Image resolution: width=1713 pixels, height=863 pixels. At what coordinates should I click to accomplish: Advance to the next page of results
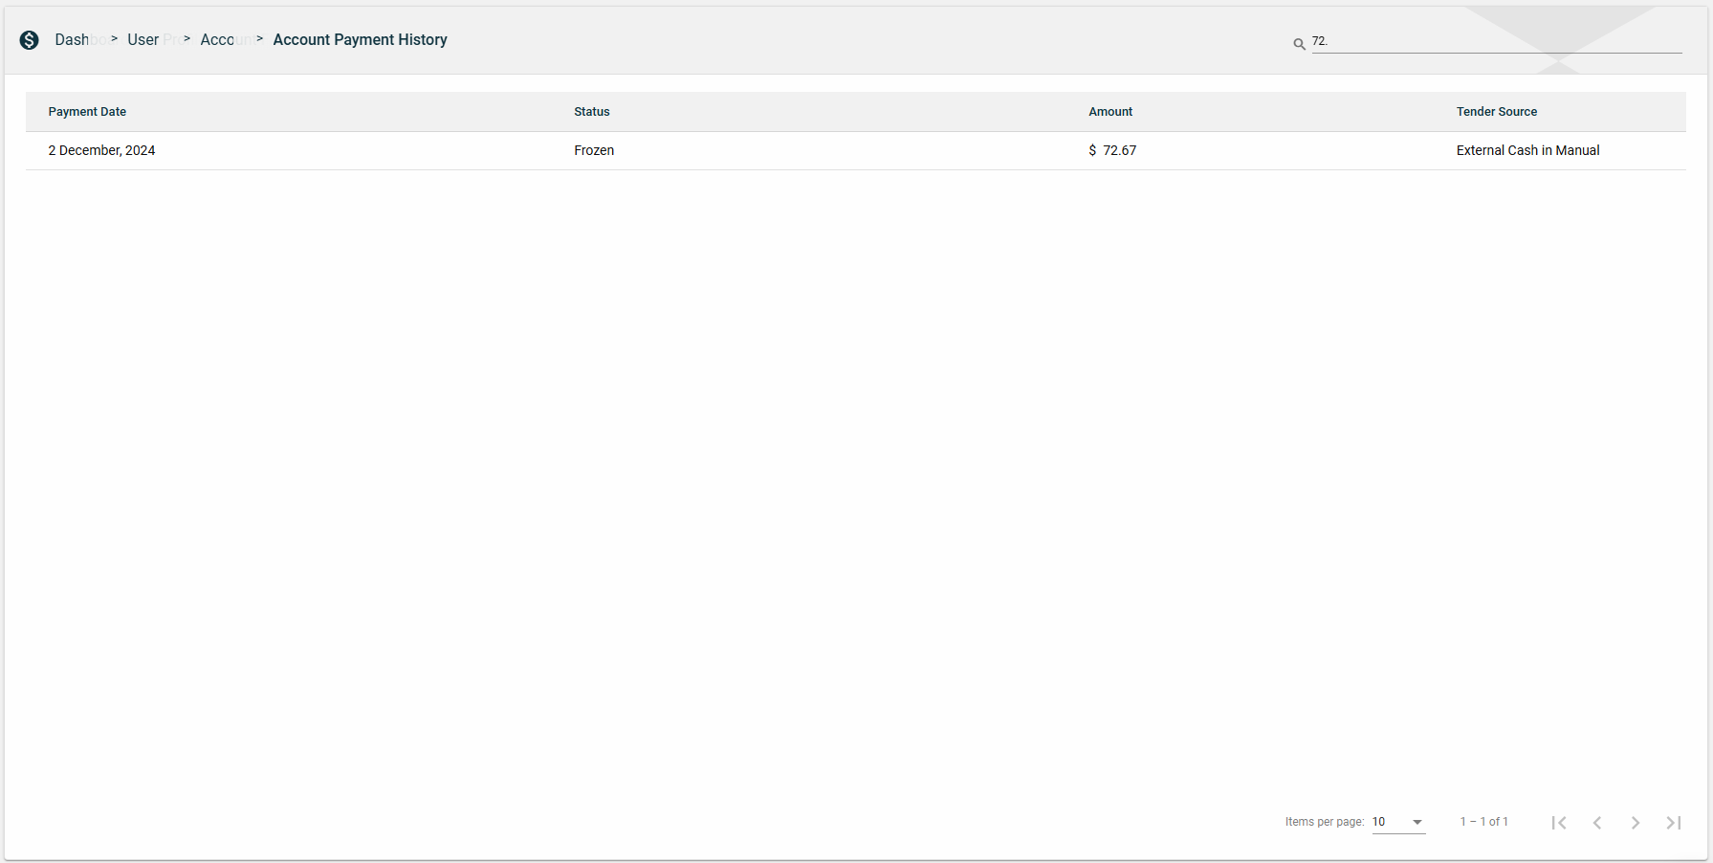(1636, 823)
